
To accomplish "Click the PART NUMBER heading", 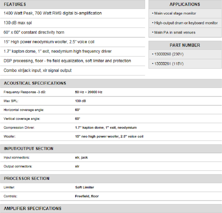I will (x=185, y=45).
